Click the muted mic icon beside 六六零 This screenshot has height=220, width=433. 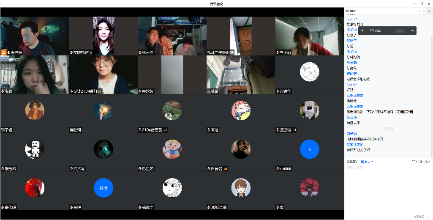pyautogui.click(x=71, y=168)
